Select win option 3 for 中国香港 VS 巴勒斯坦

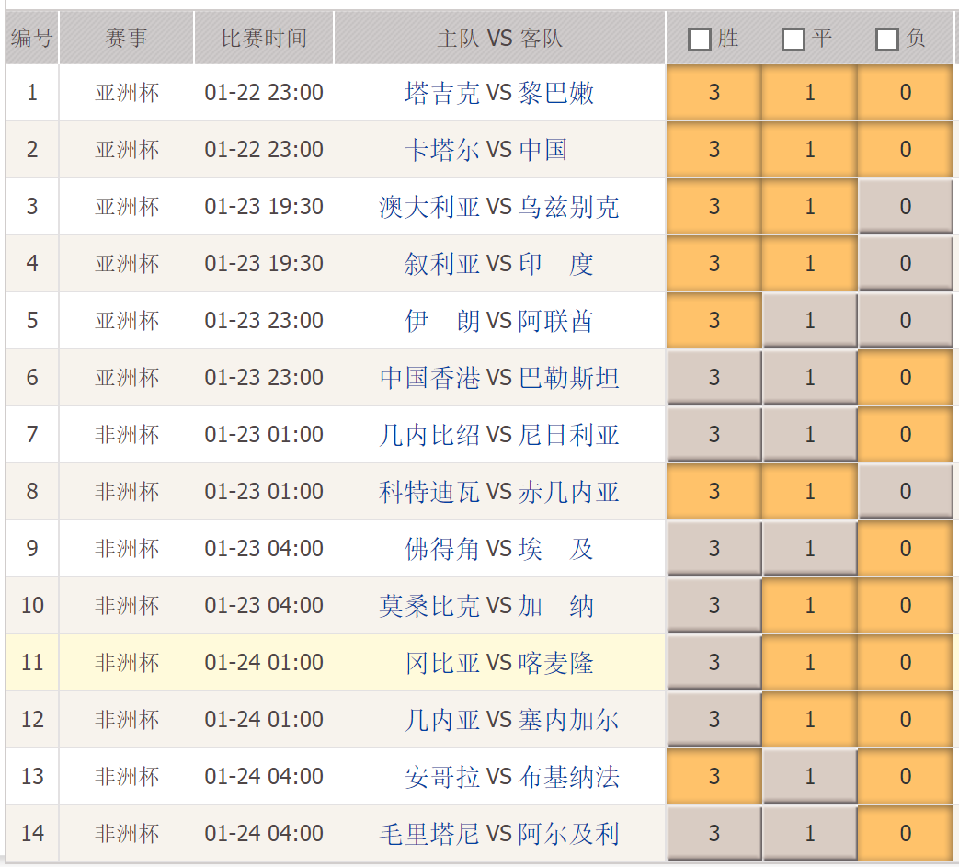click(x=714, y=377)
